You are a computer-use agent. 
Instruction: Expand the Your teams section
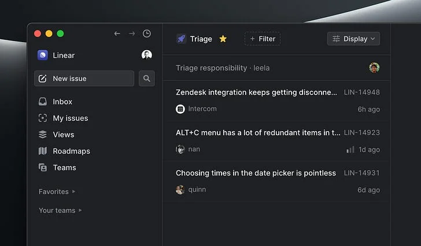pyautogui.click(x=60, y=210)
